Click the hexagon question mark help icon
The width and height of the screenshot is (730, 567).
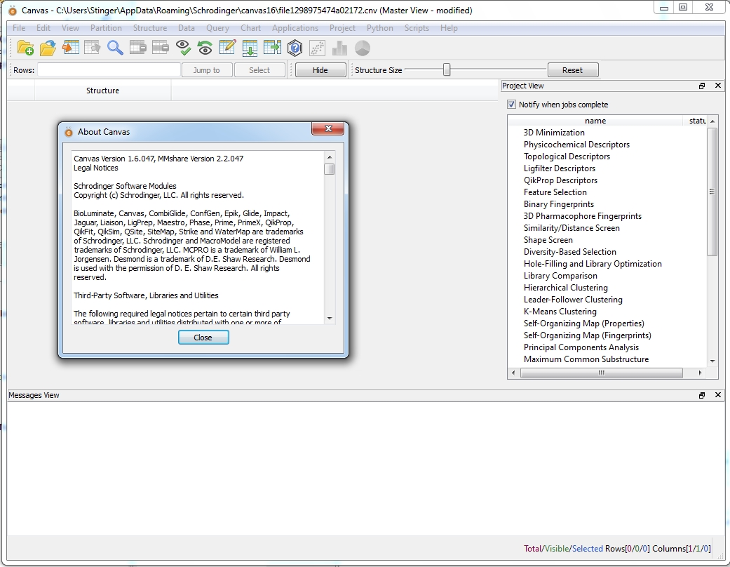pyautogui.click(x=295, y=48)
